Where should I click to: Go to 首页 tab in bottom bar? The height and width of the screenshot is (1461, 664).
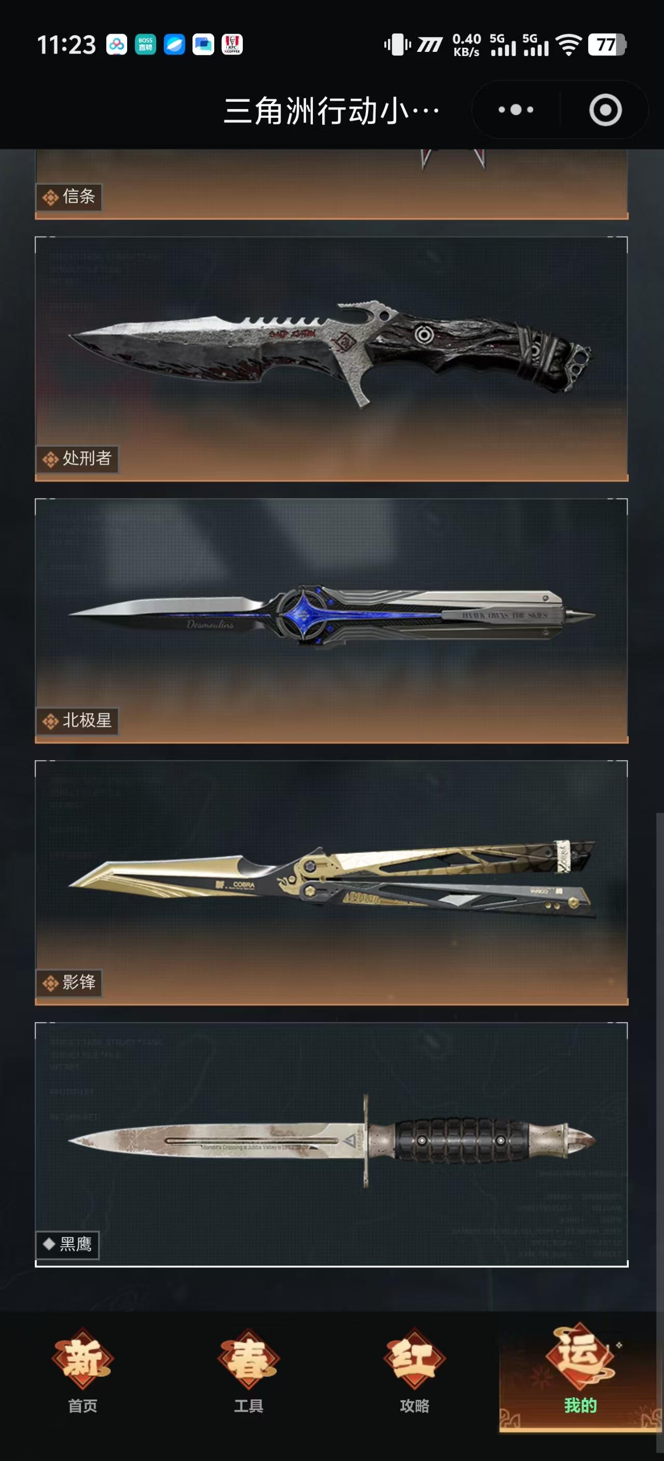click(83, 1370)
